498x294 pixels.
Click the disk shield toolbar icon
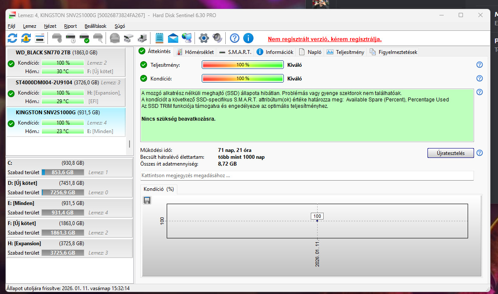pyautogui.click(x=57, y=38)
